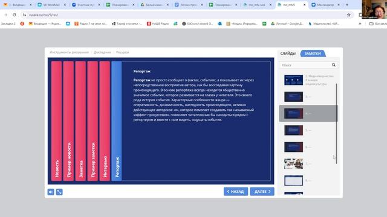This screenshot has height=217, width=387.
Task: Close the VK WorkMail tab
Action: point(65,5)
